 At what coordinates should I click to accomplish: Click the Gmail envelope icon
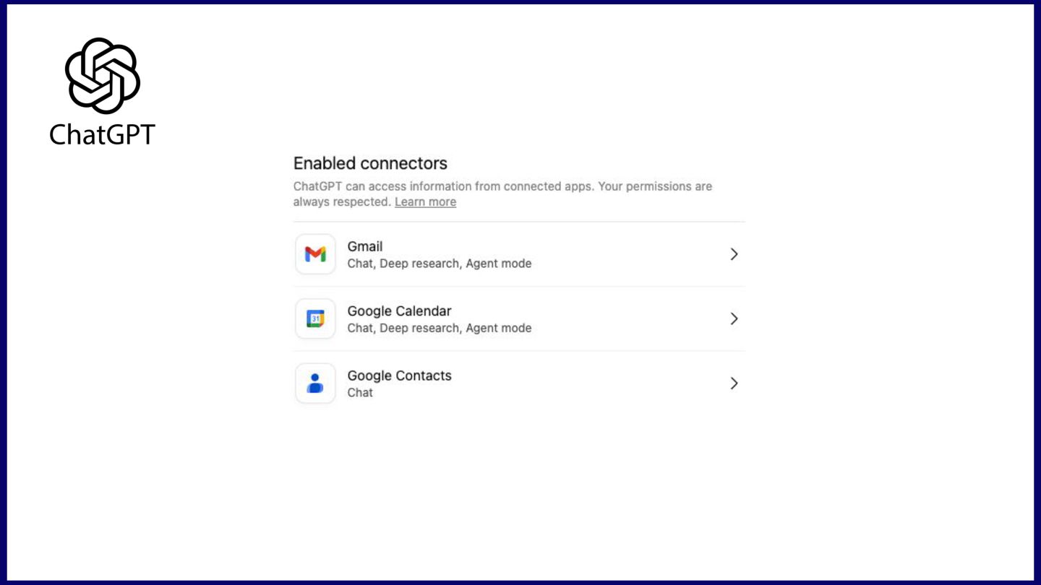pyautogui.click(x=315, y=254)
